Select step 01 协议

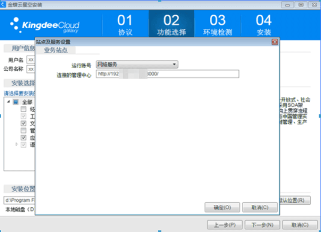click(x=125, y=24)
